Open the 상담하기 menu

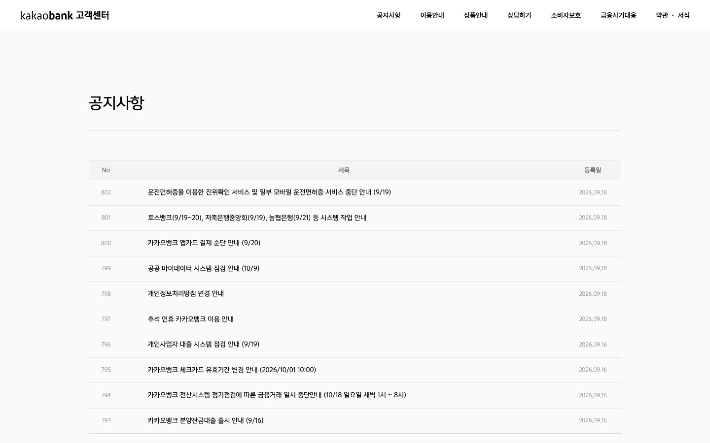point(519,15)
